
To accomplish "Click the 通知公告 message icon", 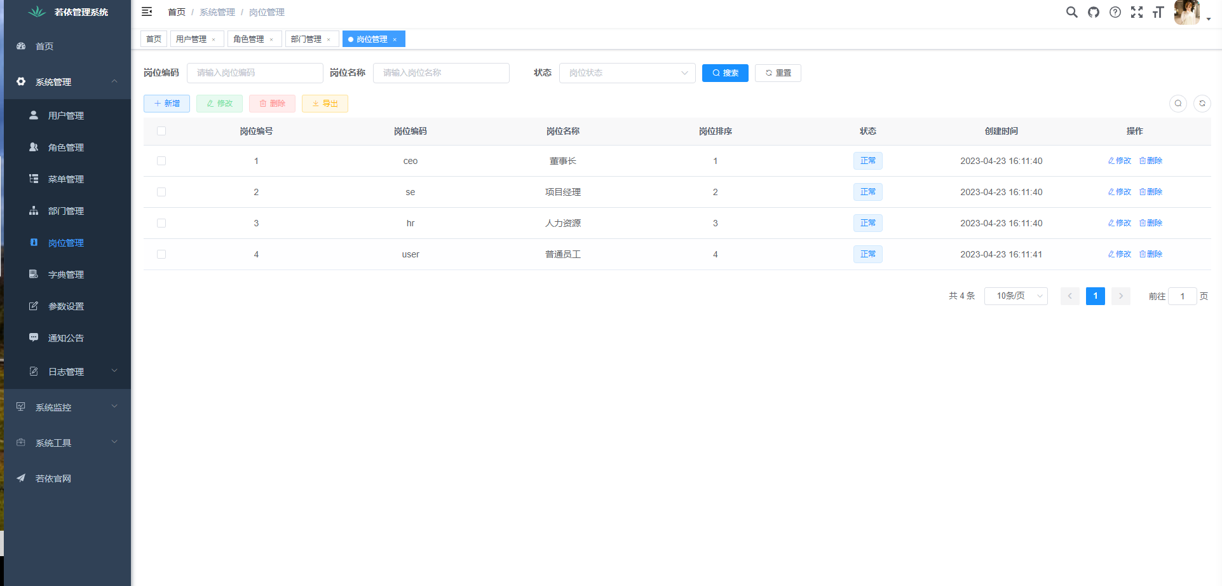I will tap(34, 337).
